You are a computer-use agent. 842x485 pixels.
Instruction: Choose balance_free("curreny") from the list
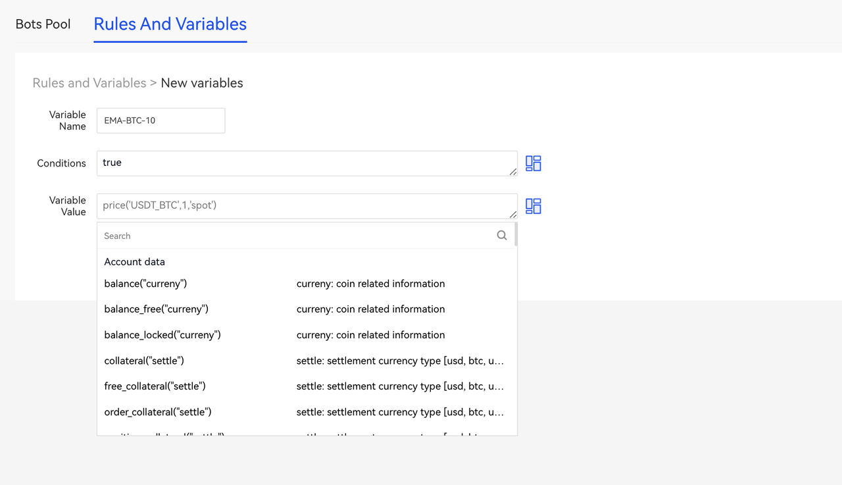coord(156,309)
